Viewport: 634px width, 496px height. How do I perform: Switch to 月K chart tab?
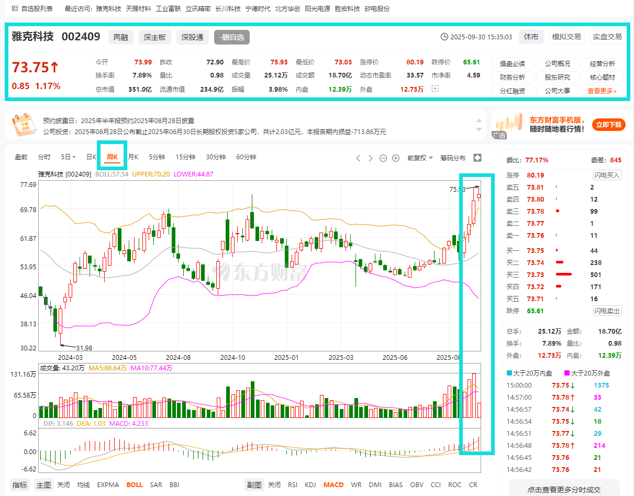134,157
